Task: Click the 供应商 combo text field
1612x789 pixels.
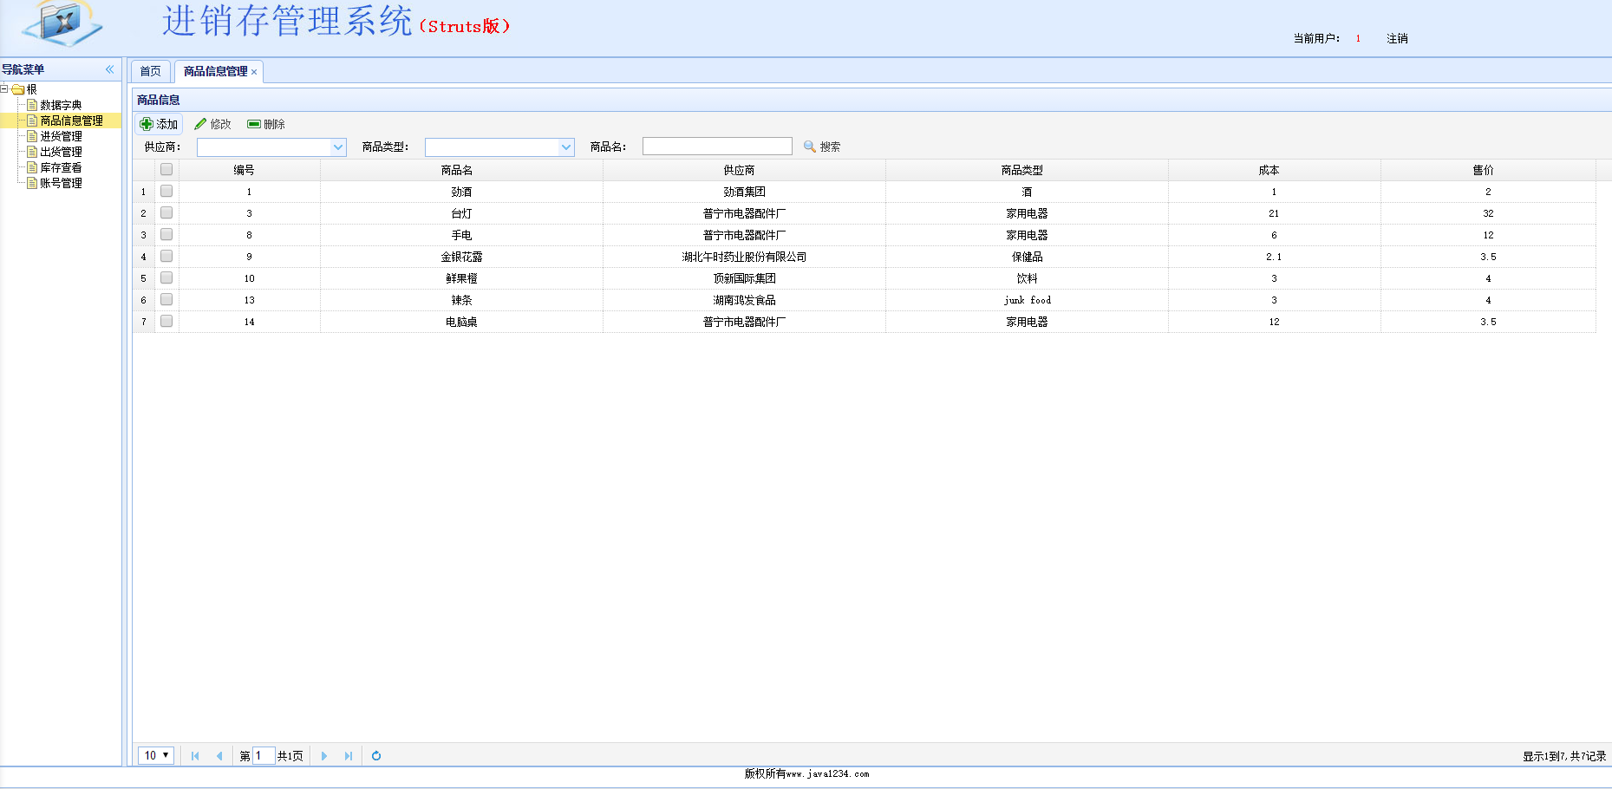Action: (x=264, y=147)
